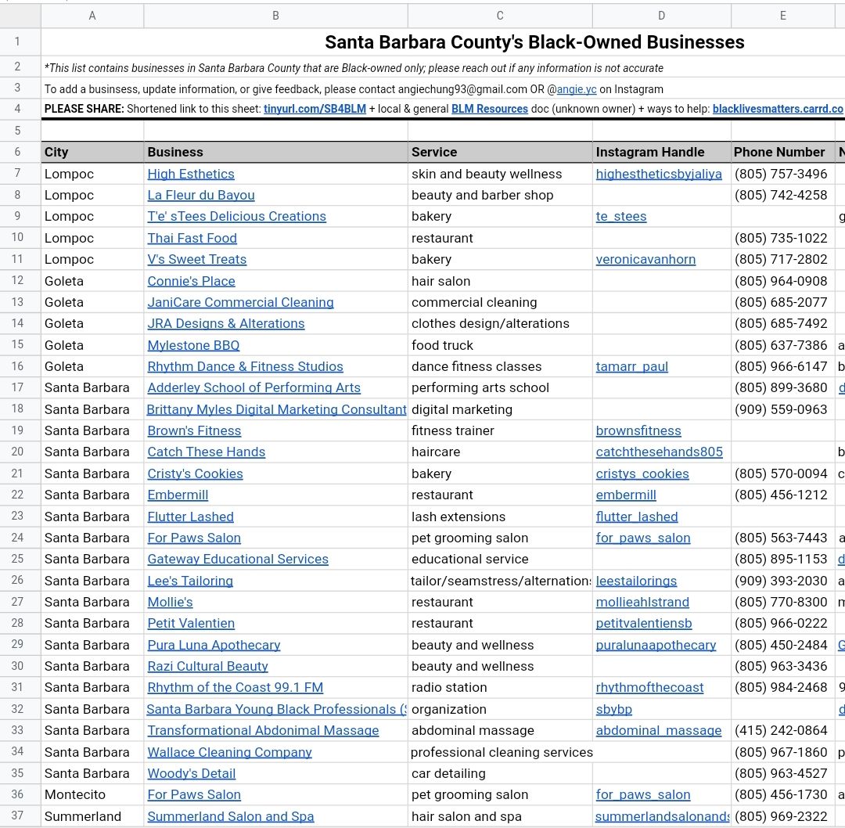Open the te_stees Instagram handle
Image resolution: width=845 pixels, height=828 pixels.
pos(620,216)
